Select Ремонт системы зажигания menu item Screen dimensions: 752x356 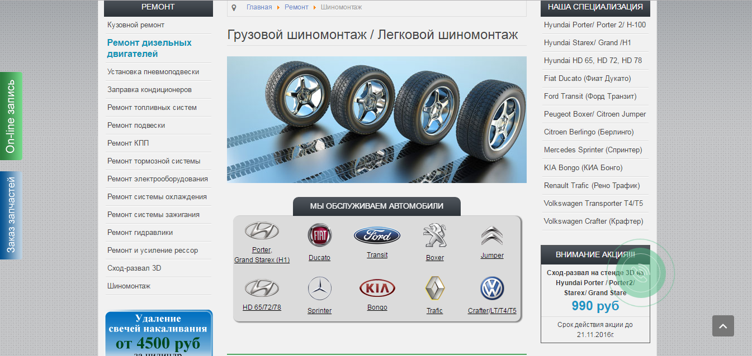tap(158, 215)
